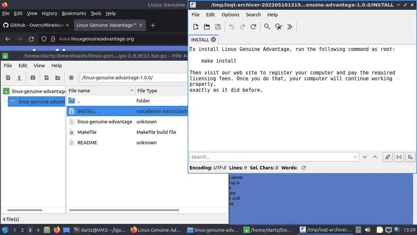Sort by File Type column header

[x=162, y=91]
